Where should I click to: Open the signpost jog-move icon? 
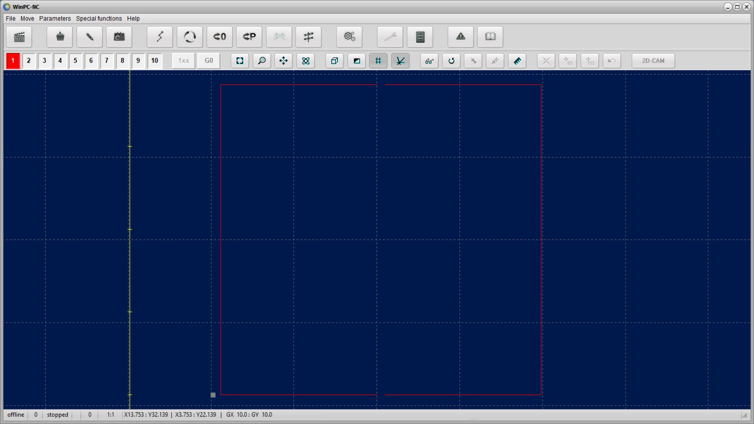308,37
